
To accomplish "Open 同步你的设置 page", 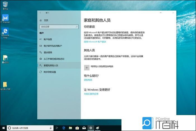I will [59, 72].
